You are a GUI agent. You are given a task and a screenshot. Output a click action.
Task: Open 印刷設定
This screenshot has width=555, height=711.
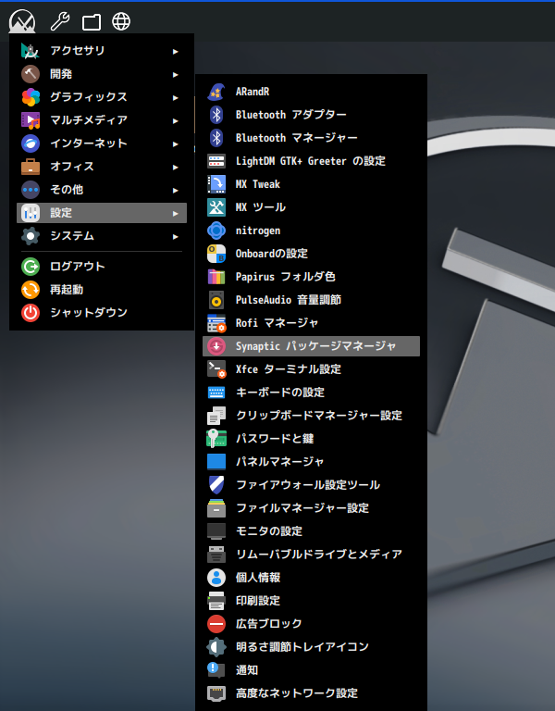[x=311, y=600]
